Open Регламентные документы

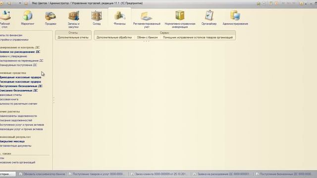pos(15,146)
